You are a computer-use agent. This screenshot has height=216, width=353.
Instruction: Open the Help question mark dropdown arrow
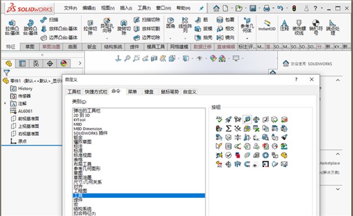(322, 8)
